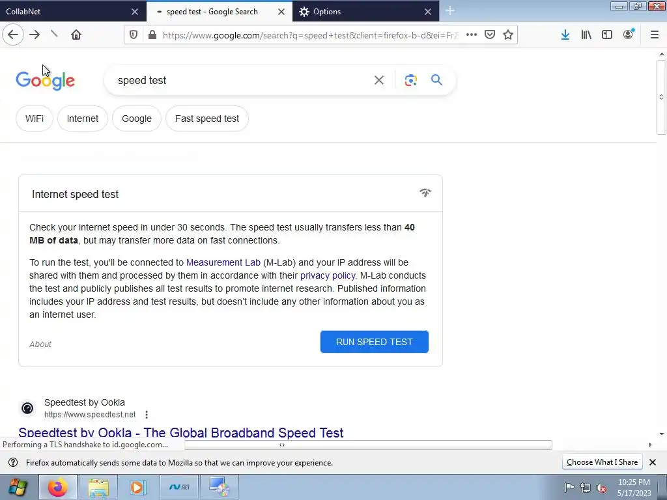Select the Google filter chip
The height and width of the screenshot is (500, 667).
click(x=137, y=118)
